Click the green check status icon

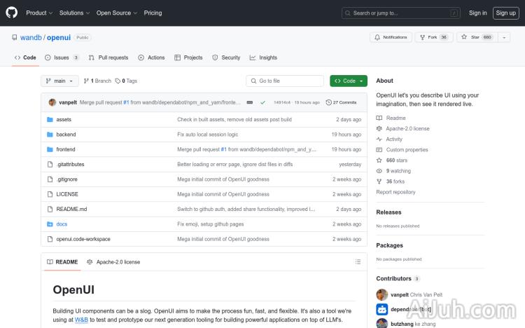click(262, 102)
